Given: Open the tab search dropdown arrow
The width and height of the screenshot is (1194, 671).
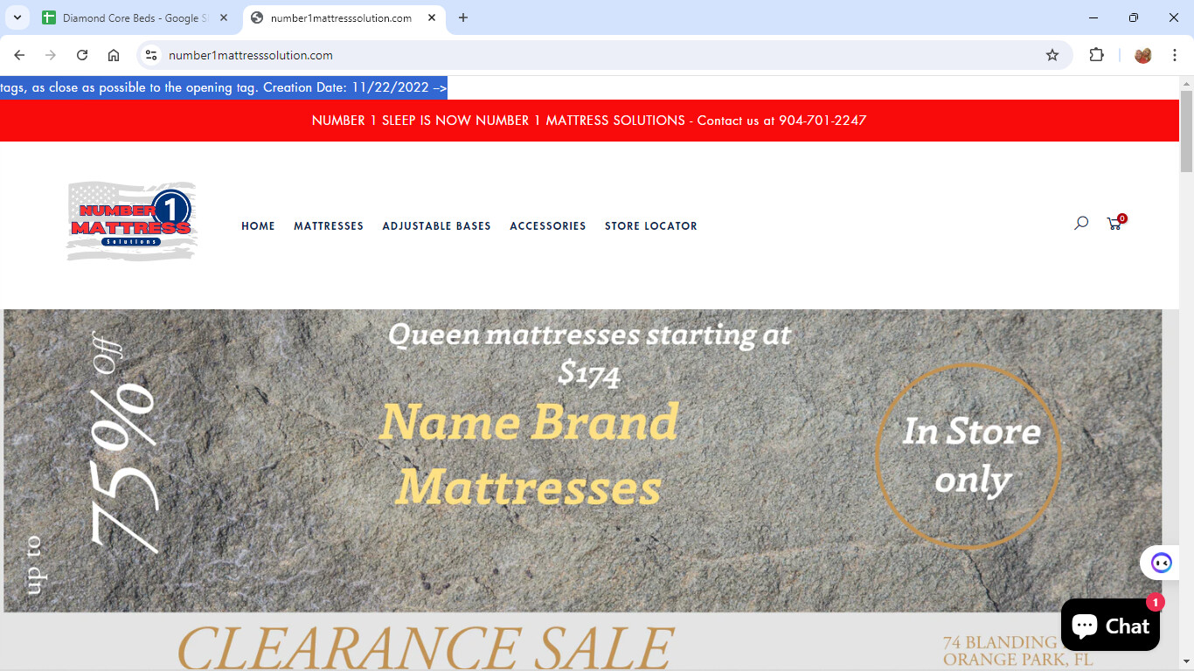Looking at the screenshot, I should coord(17,17).
